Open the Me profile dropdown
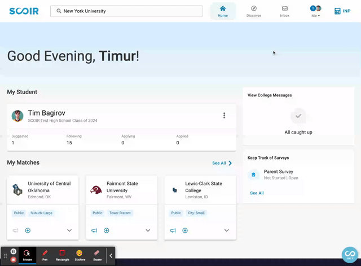This screenshot has height=266, width=361. click(315, 11)
